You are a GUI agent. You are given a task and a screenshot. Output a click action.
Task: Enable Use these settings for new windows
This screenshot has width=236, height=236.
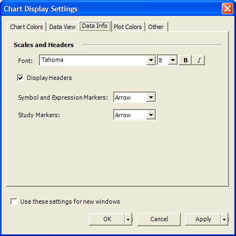[x=14, y=202]
